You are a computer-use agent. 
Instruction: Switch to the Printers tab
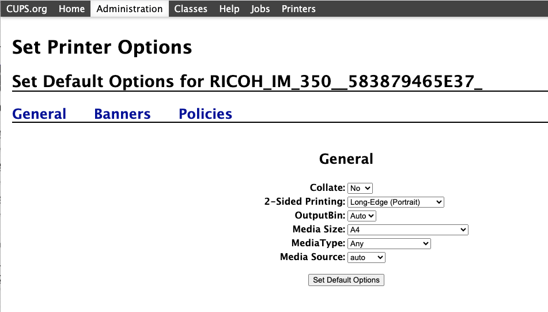coord(298,9)
